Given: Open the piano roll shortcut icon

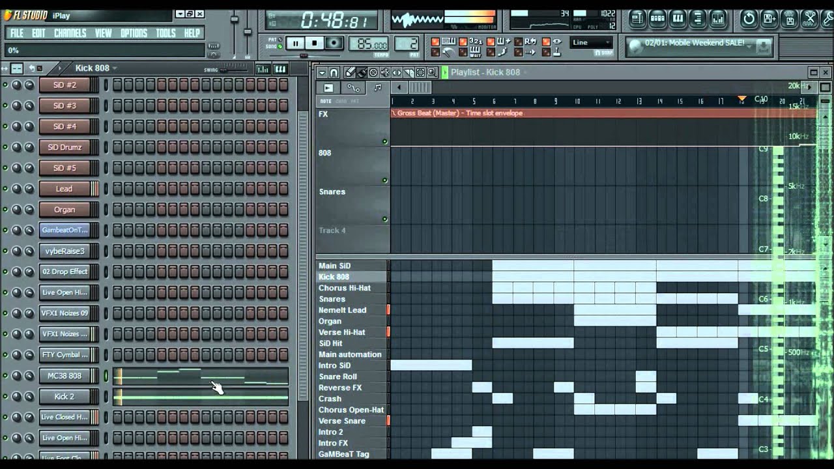Looking at the screenshot, I should pos(678,19).
